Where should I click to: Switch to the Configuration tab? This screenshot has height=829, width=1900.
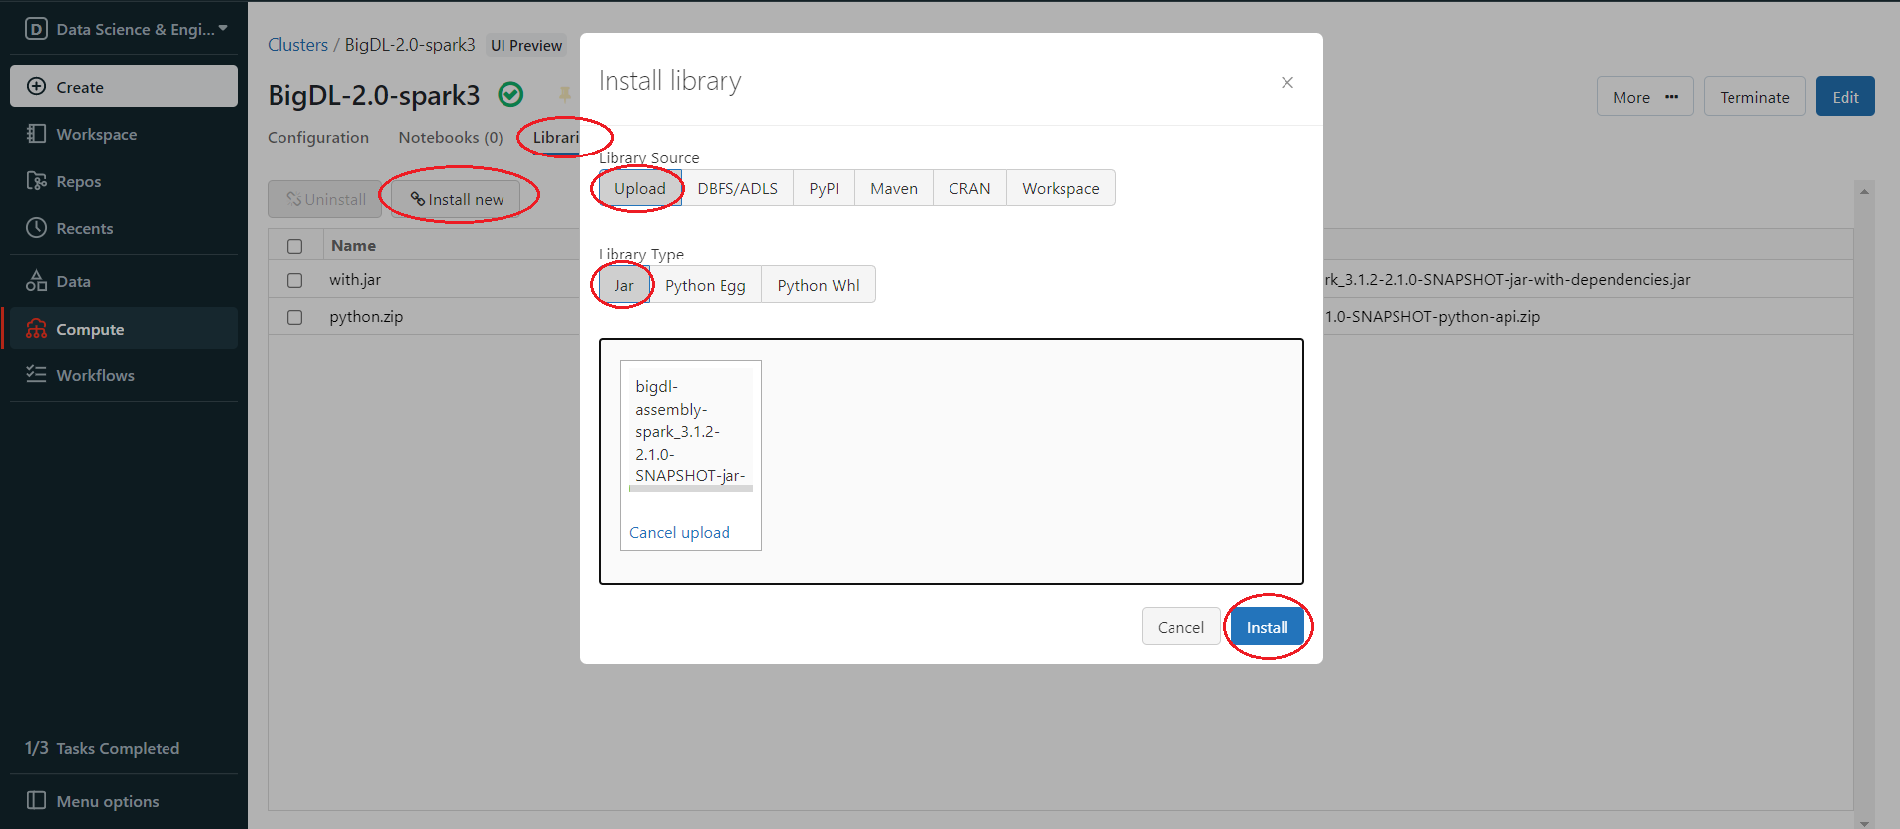317,137
